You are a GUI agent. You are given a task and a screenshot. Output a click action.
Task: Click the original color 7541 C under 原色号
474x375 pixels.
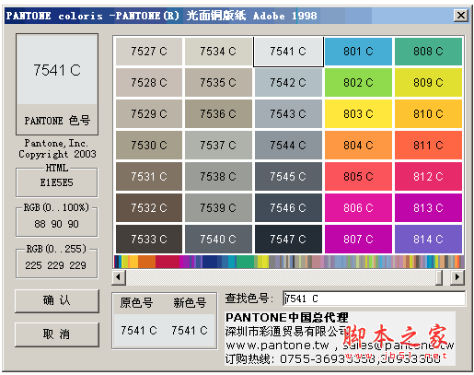[139, 331]
